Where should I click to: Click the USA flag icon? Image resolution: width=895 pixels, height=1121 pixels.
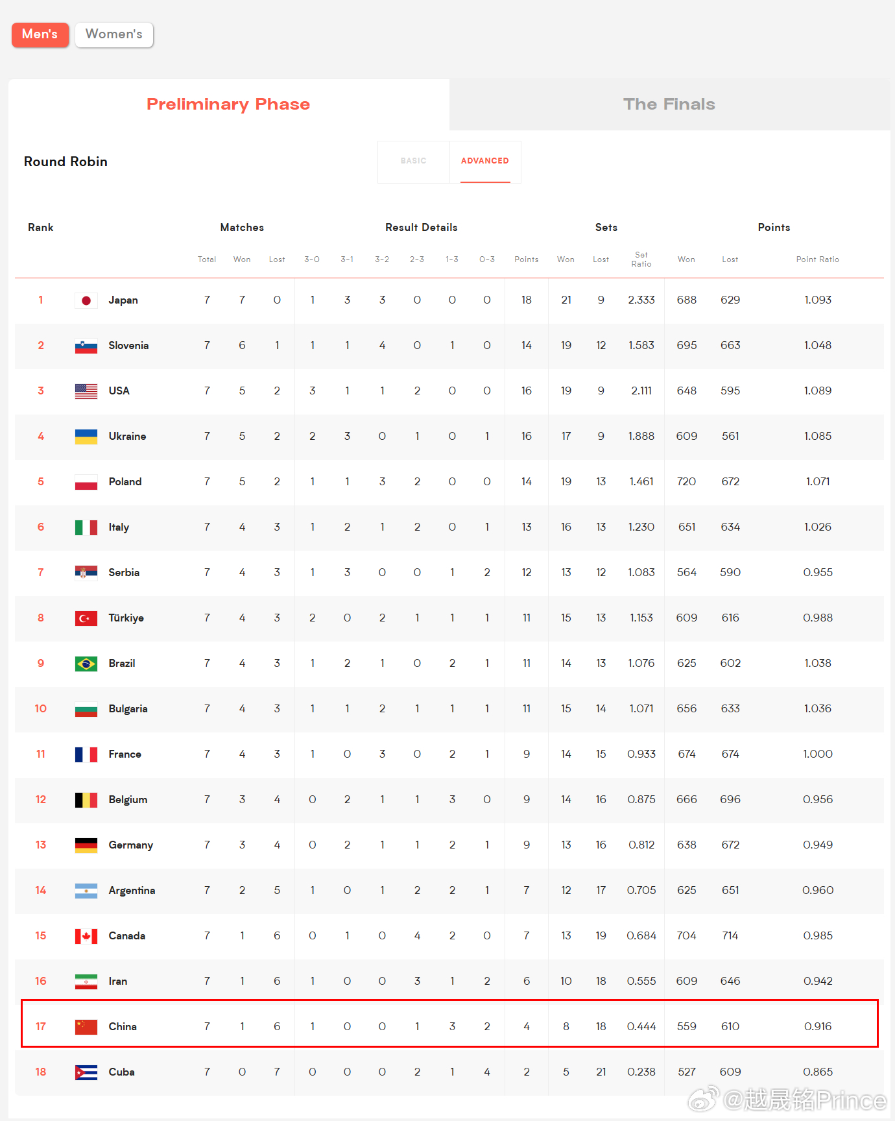click(x=86, y=391)
